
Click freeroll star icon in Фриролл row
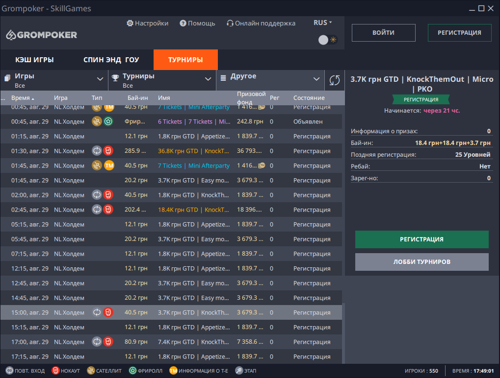pyautogui.click(x=108, y=121)
